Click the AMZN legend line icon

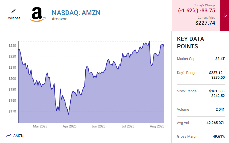click(9, 136)
